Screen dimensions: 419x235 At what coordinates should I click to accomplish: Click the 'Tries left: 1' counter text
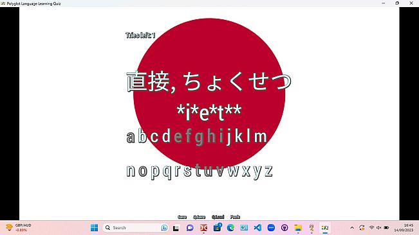point(140,35)
